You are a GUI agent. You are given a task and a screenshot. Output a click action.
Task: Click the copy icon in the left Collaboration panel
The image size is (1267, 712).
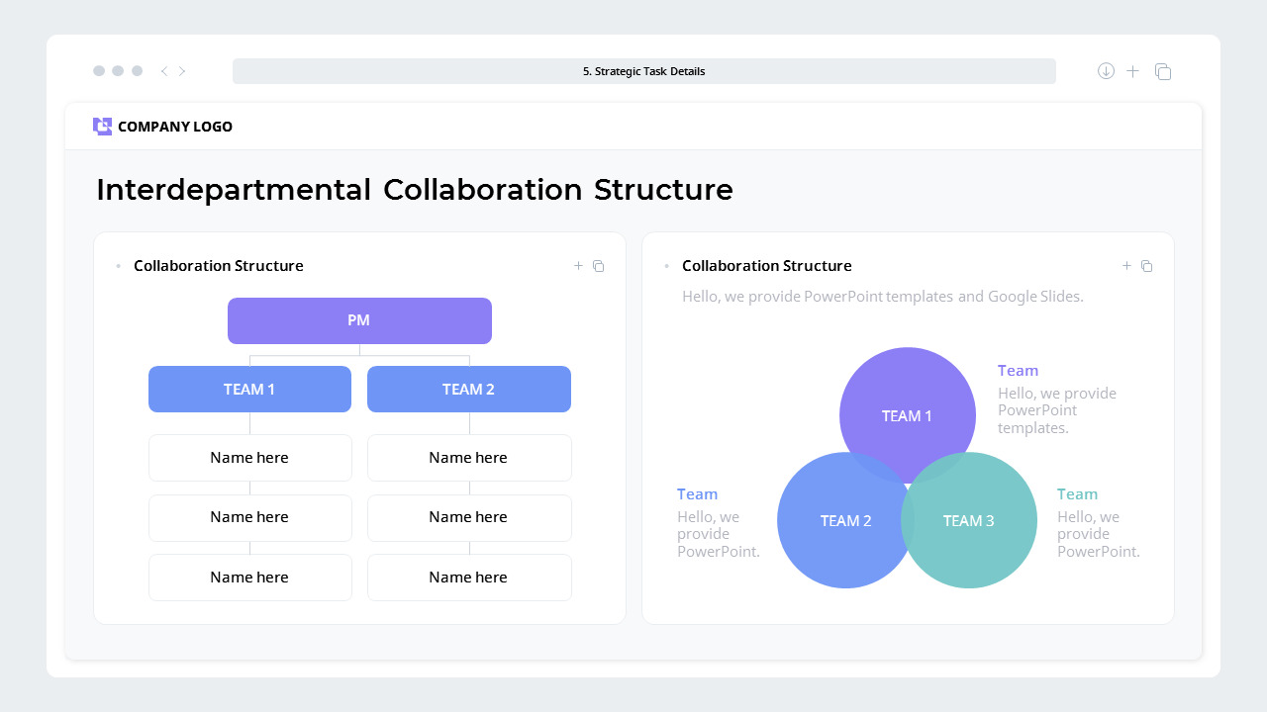pyautogui.click(x=598, y=266)
